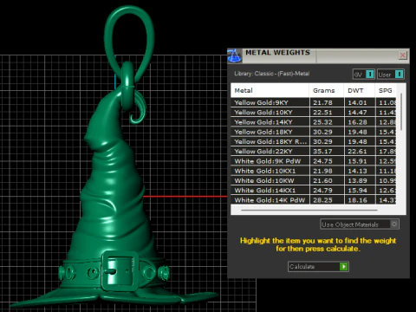Toggle the Use Object Materials option

(360, 224)
